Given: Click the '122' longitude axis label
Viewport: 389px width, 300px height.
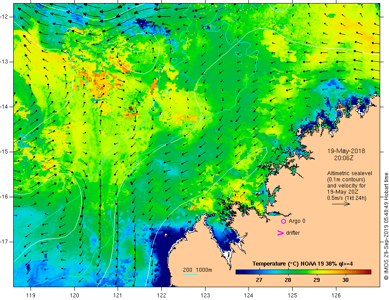Looking at the screenshot, I should pos(161,295).
